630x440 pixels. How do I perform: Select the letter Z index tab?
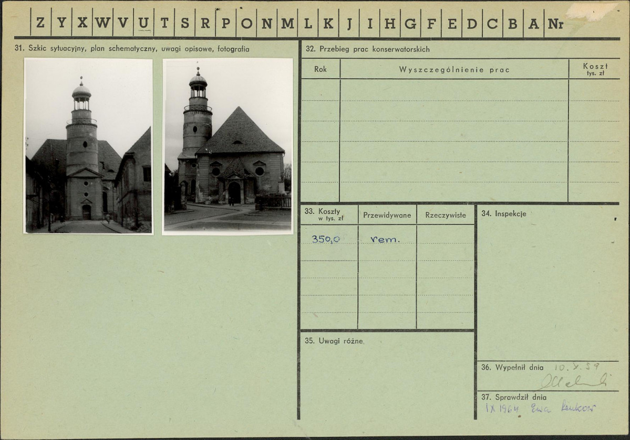click(40, 23)
